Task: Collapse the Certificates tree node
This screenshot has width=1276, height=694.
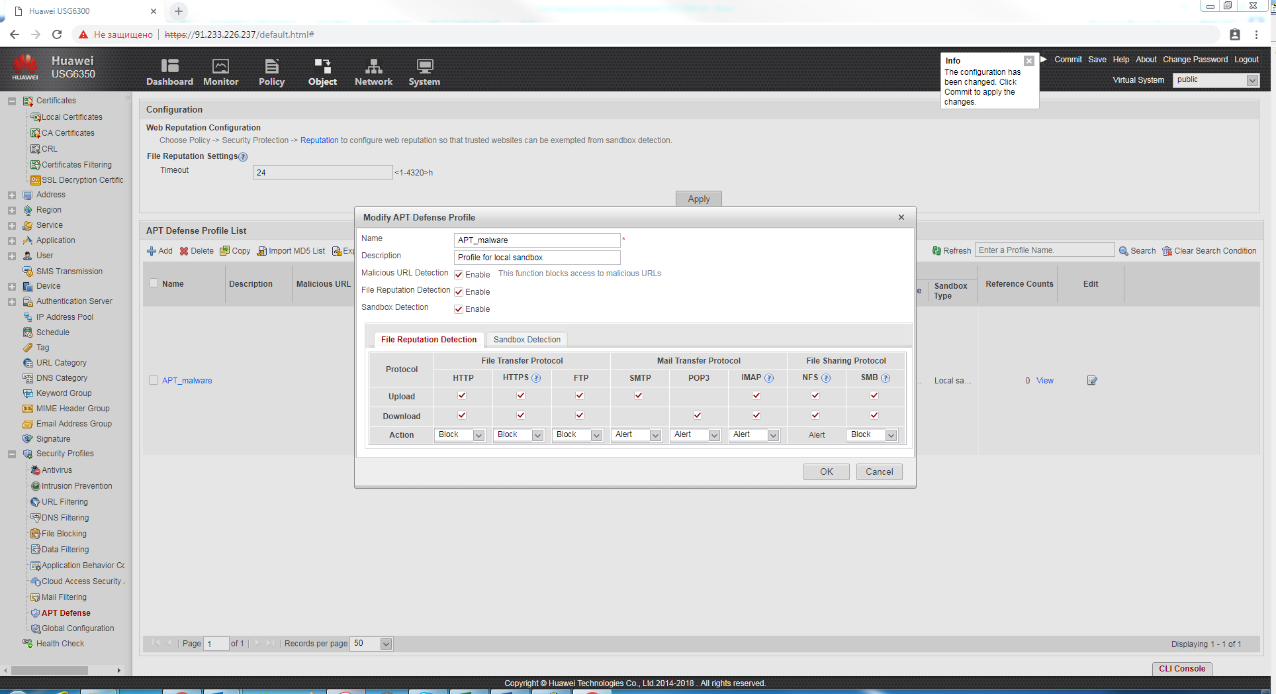Action: coord(12,101)
